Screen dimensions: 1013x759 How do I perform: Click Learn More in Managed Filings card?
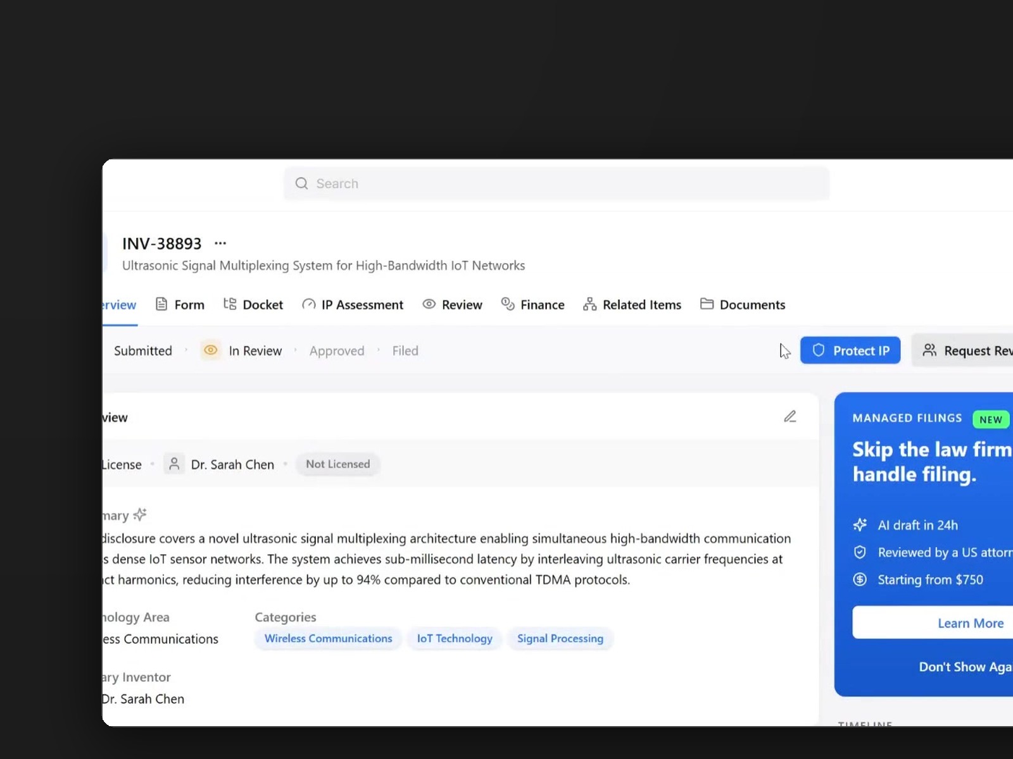click(933, 623)
